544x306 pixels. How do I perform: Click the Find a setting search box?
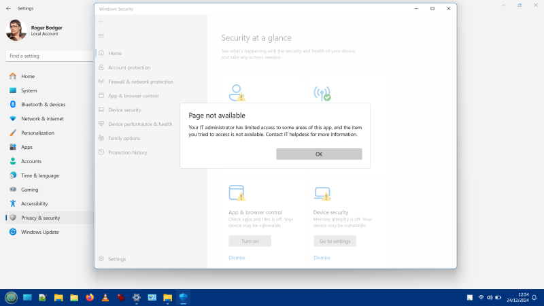(x=48, y=56)
